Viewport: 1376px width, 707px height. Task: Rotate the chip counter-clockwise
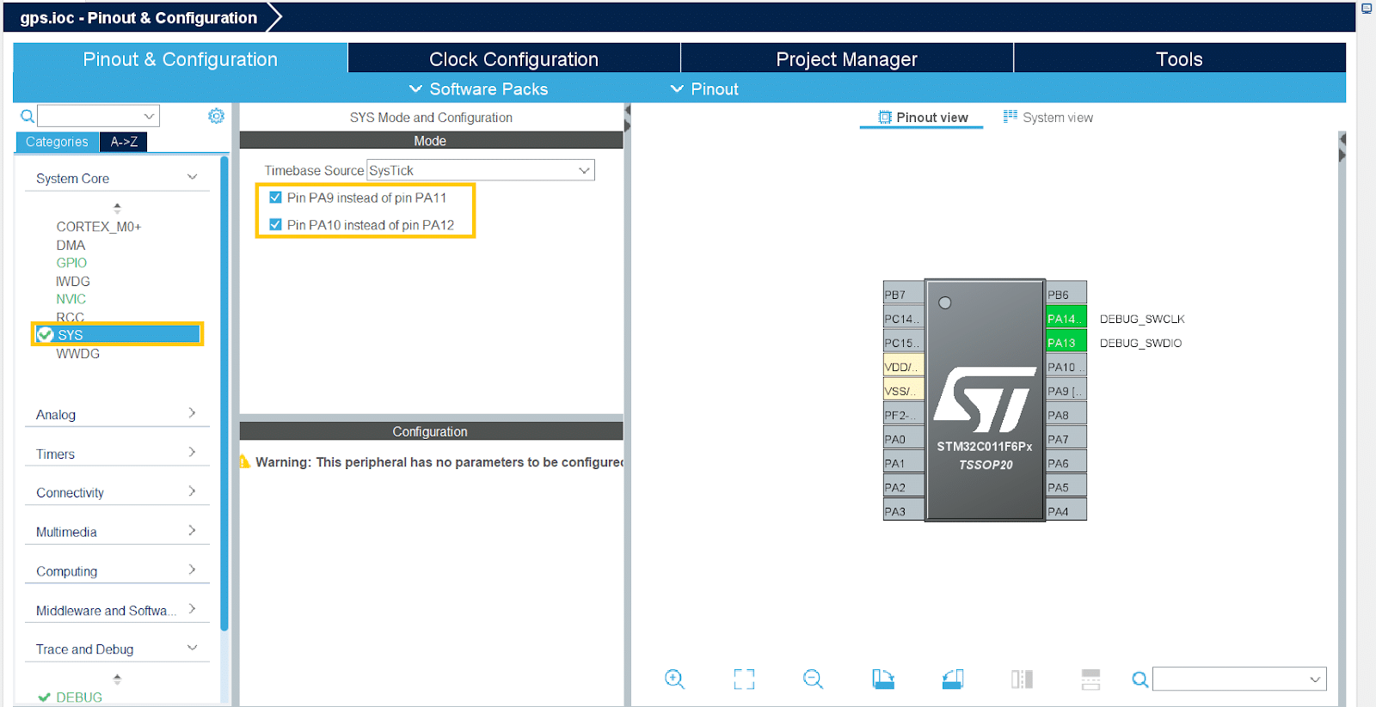point(953,680)
